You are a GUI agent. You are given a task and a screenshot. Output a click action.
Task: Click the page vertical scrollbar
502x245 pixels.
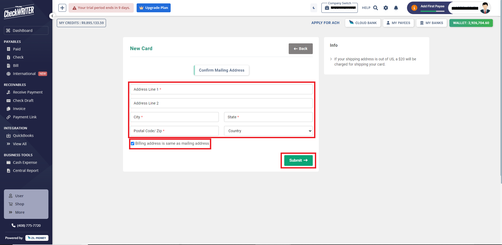click(501, 91)
